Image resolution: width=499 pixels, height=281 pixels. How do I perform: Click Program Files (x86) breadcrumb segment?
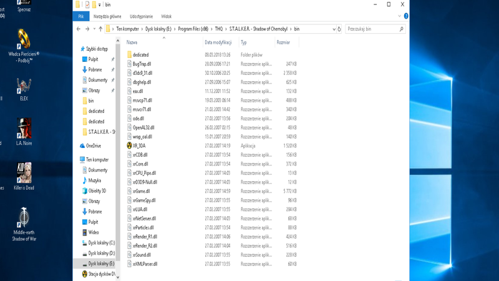click(193, 29)
